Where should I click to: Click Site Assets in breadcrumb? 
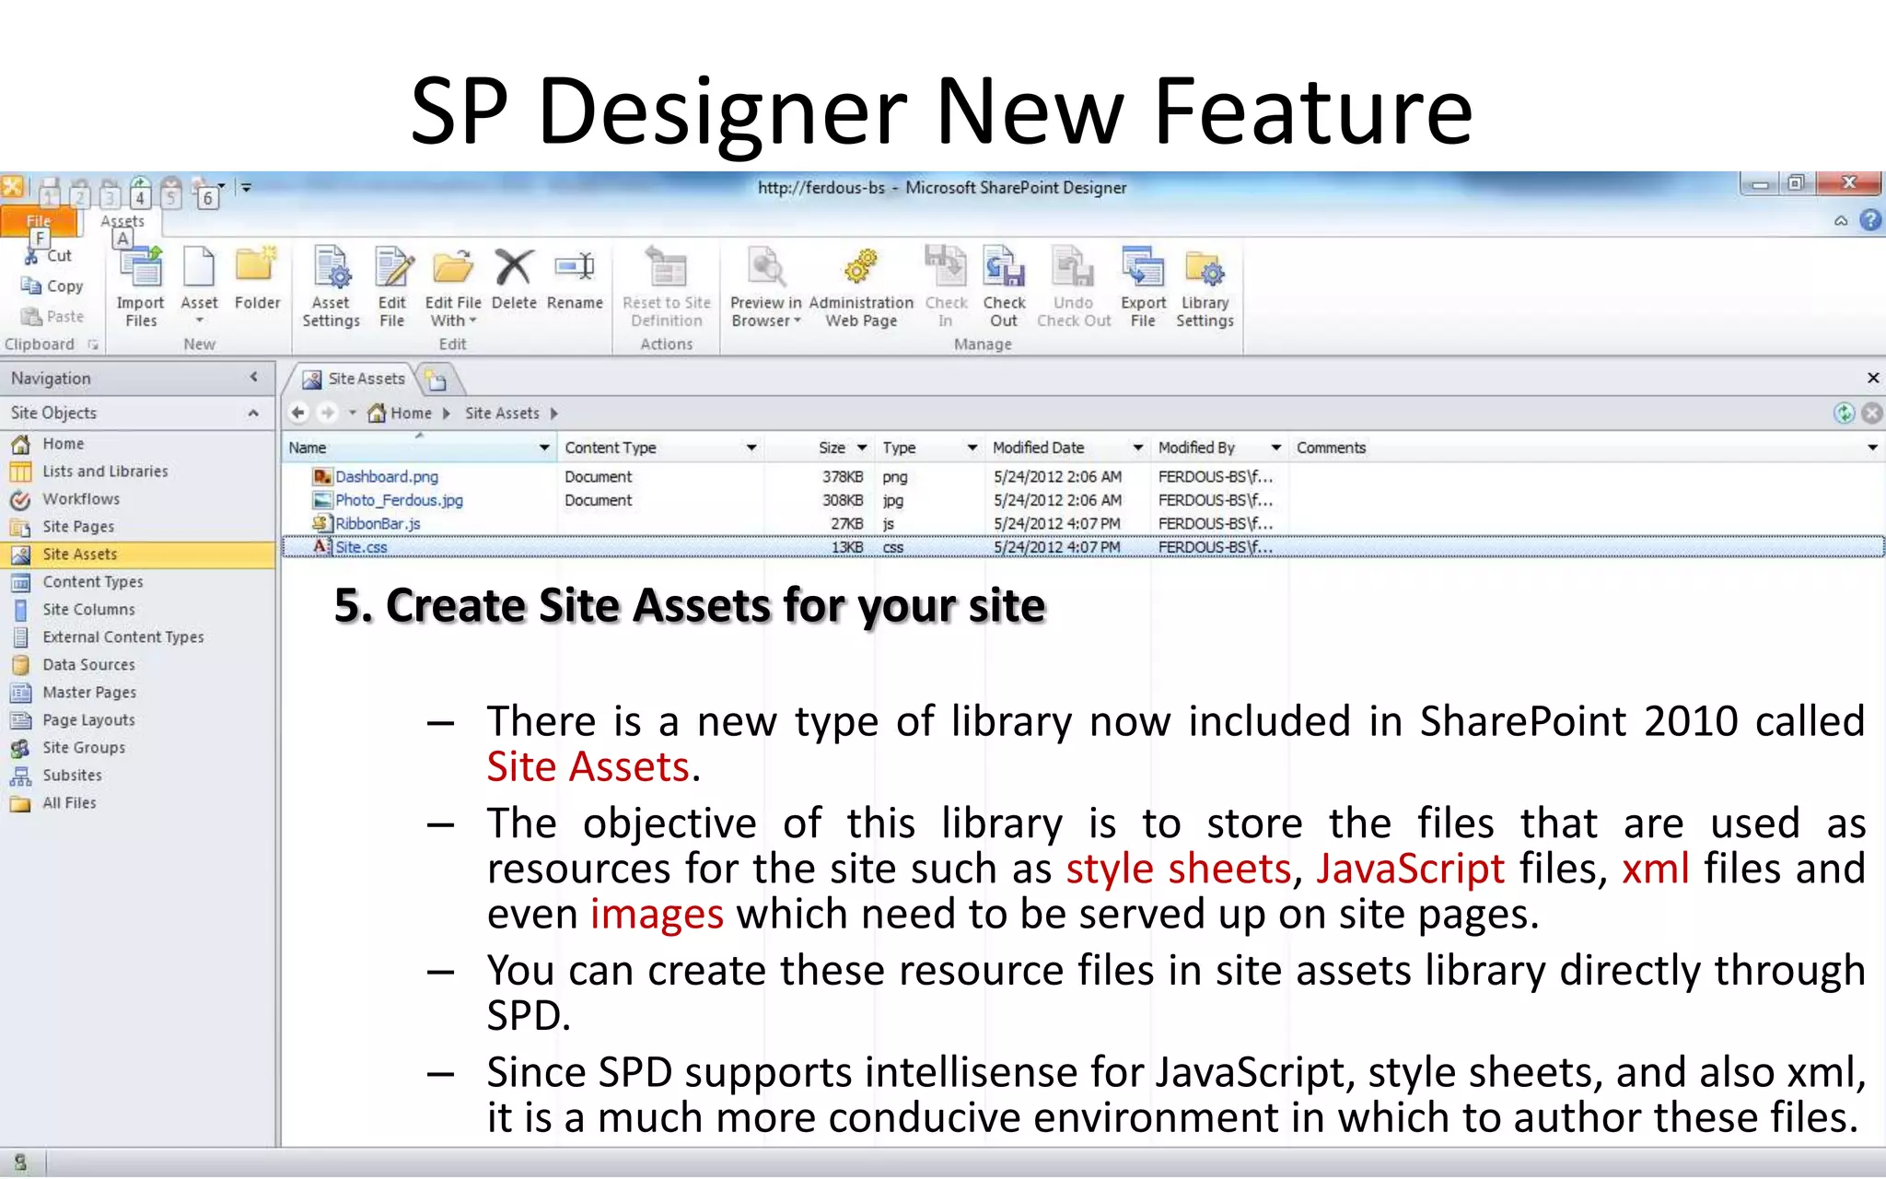click(x=502, y=414)
